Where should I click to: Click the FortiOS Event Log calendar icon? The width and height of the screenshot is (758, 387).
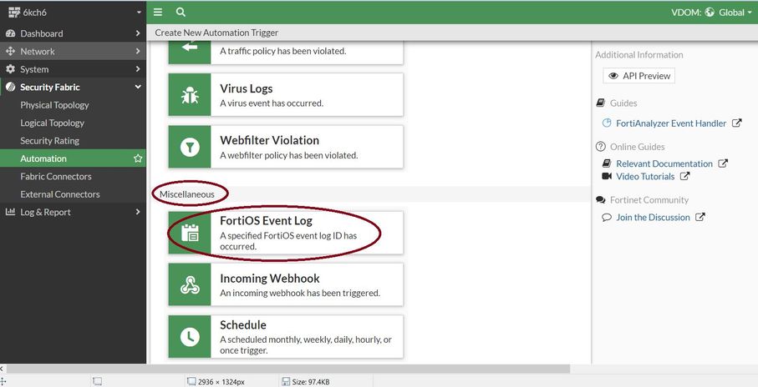click(x=190, y=233)
